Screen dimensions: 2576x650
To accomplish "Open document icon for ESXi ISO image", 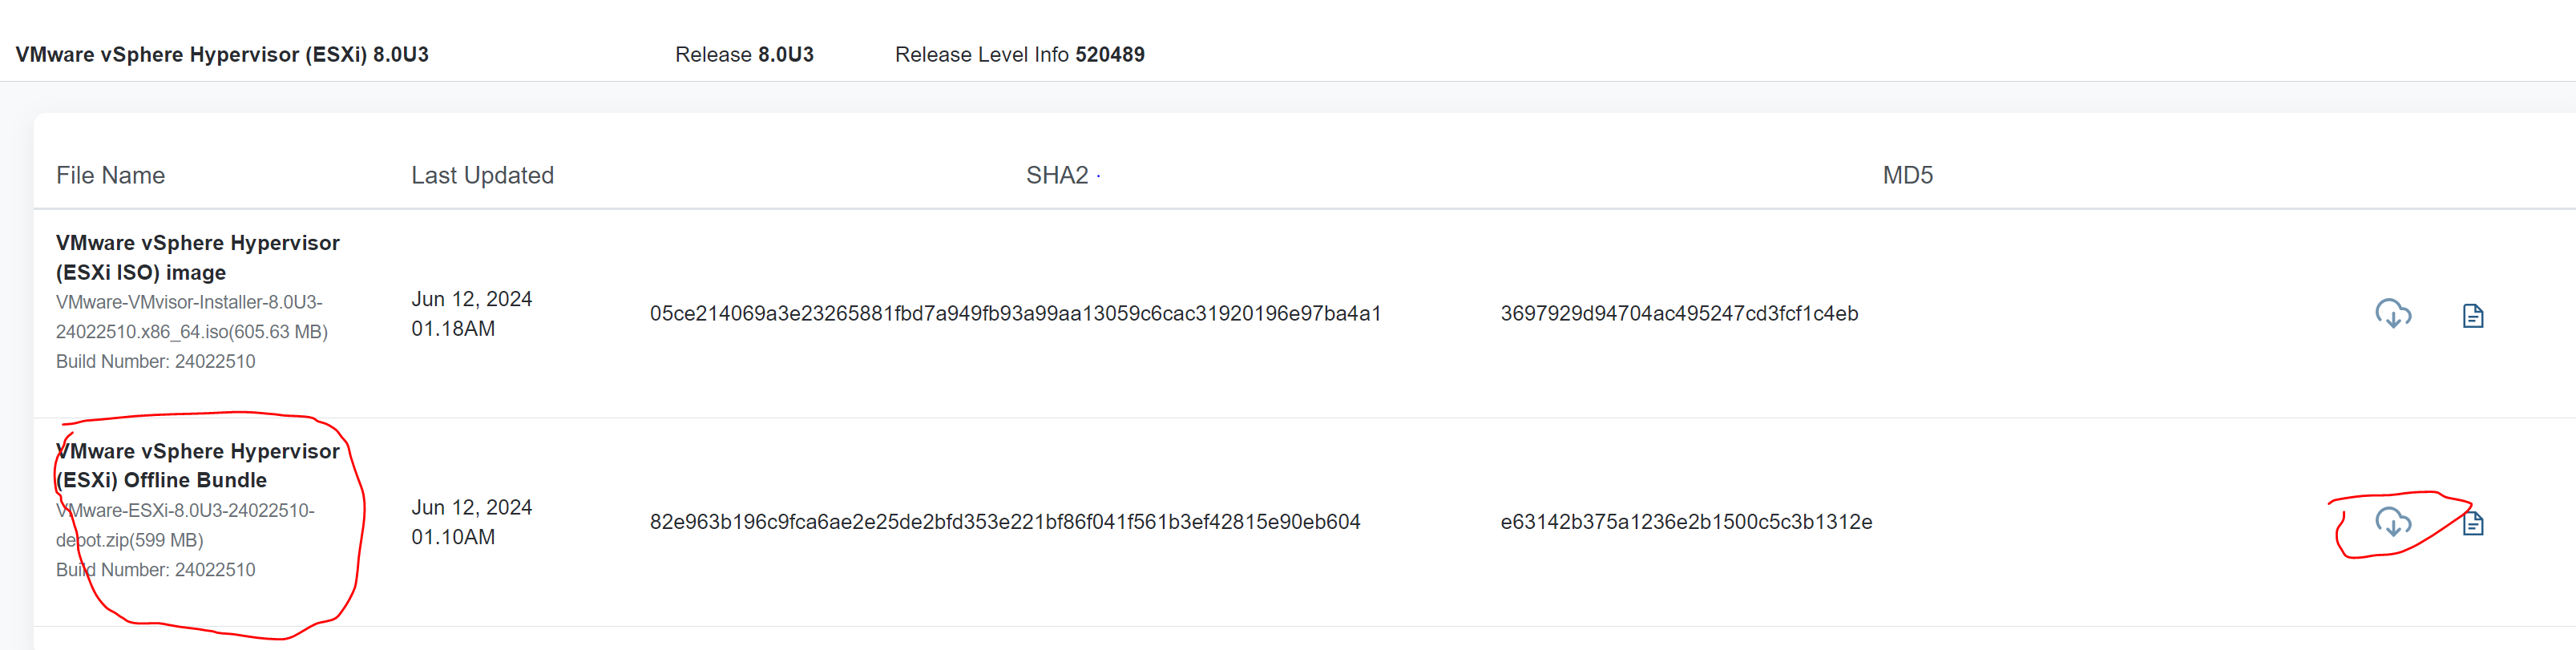I will [2473, 316].
